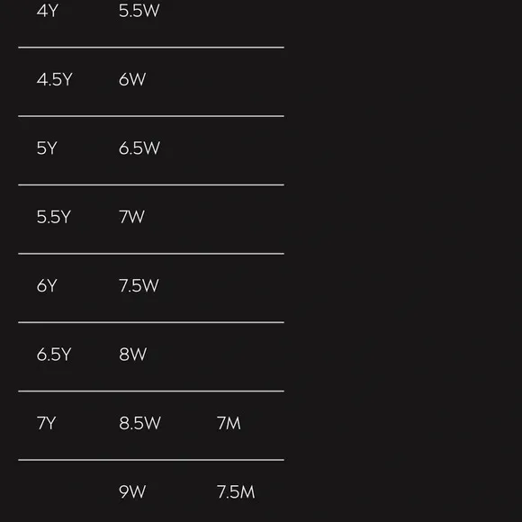Choose the 9W women's size
522x522 pixels.
click(132, 492)
